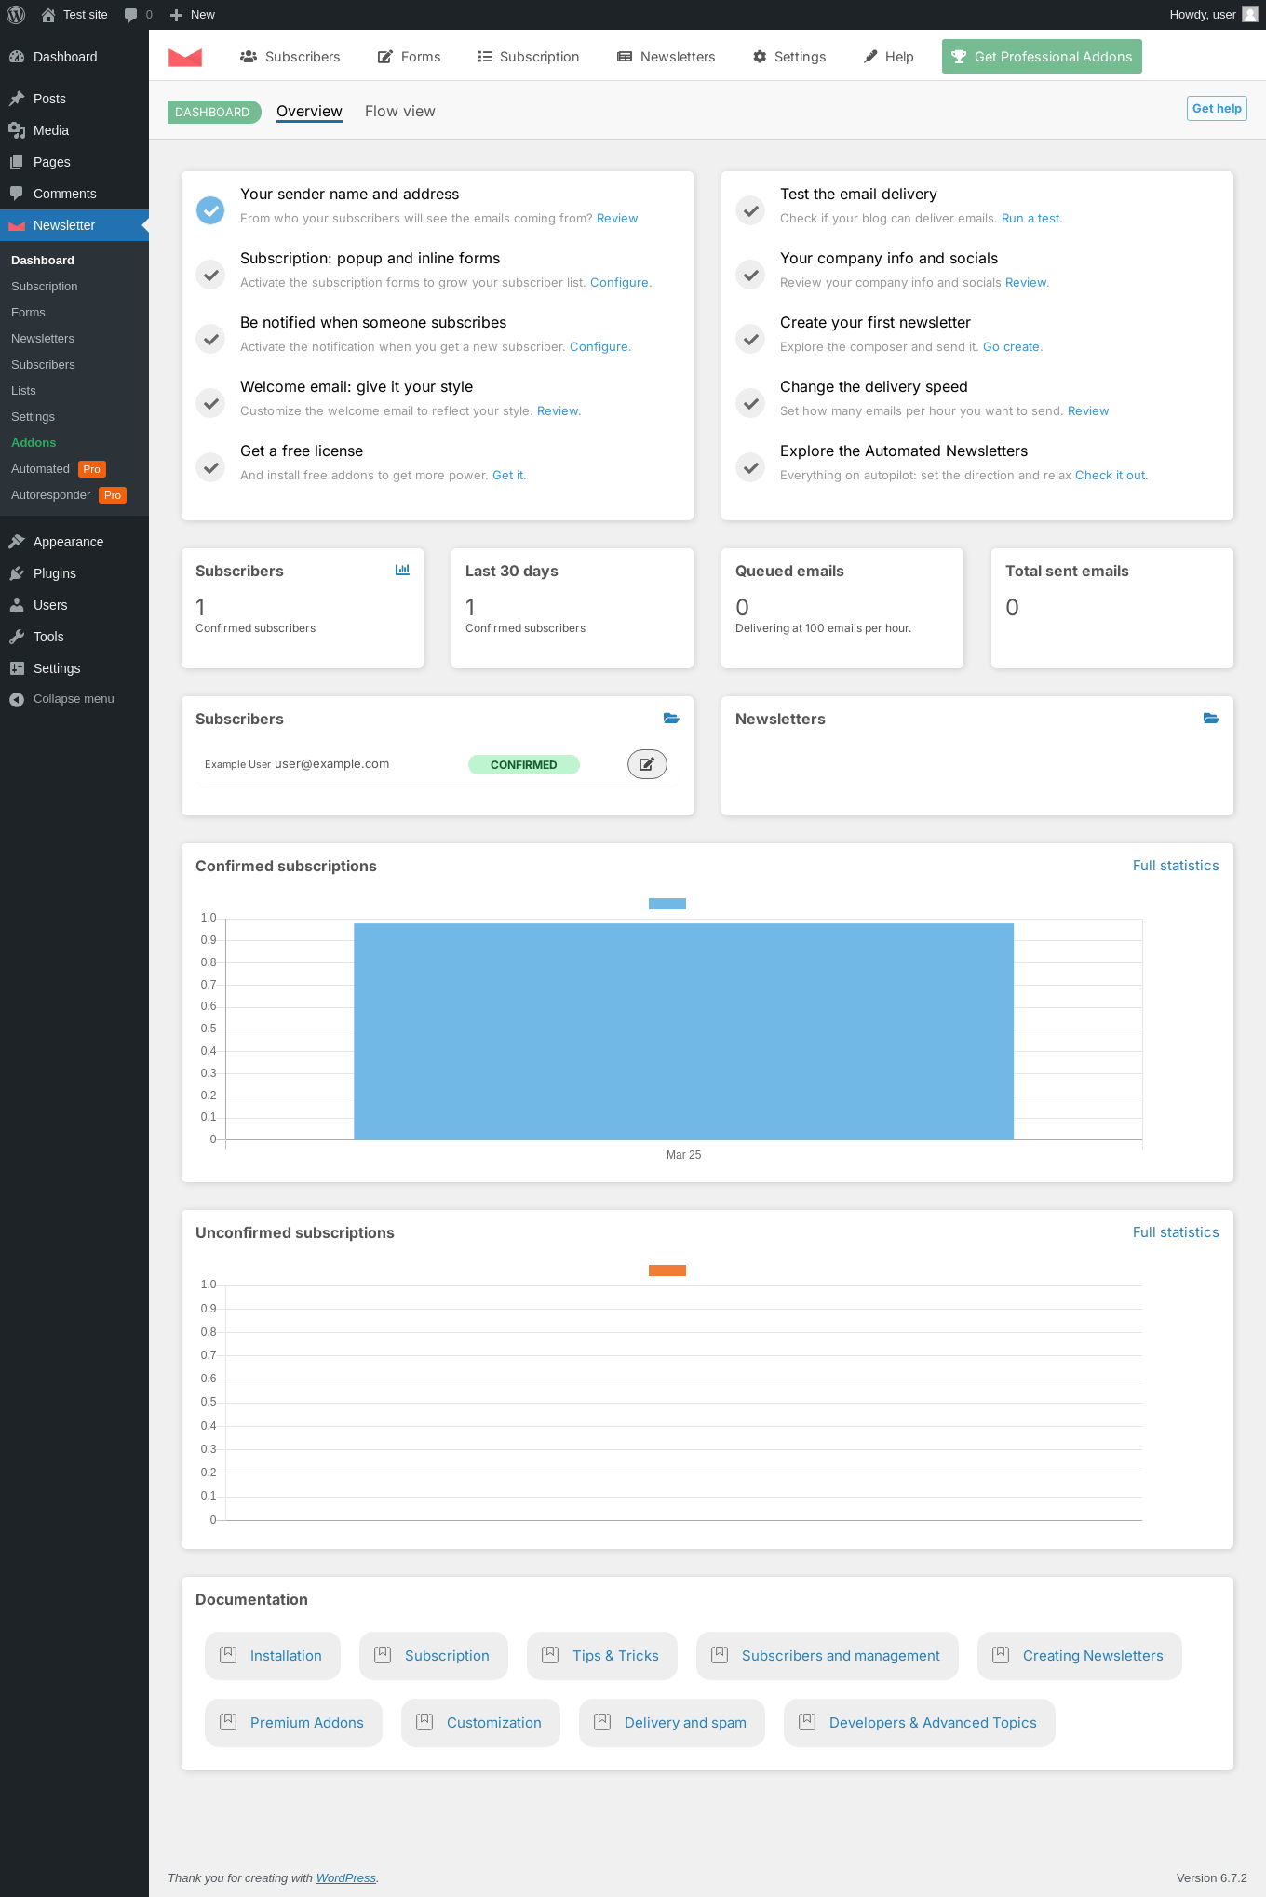The width and height of the screenshot is (1266, 1897).
Task: Open folder icon in Subscribers panel
Action: pos(671,718)
